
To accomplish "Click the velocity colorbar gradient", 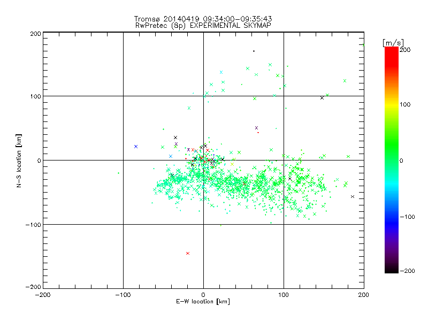I will tap(392, 159).
